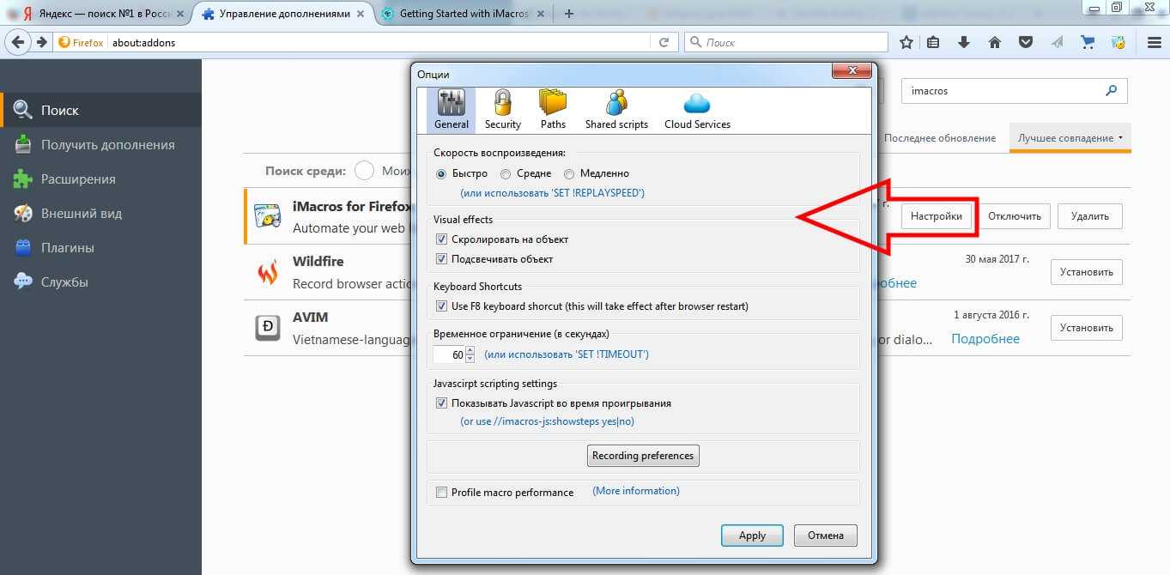Open Внешний вид in the sidebar
The image size is (1170, 575).
click(x=101, y=213)
